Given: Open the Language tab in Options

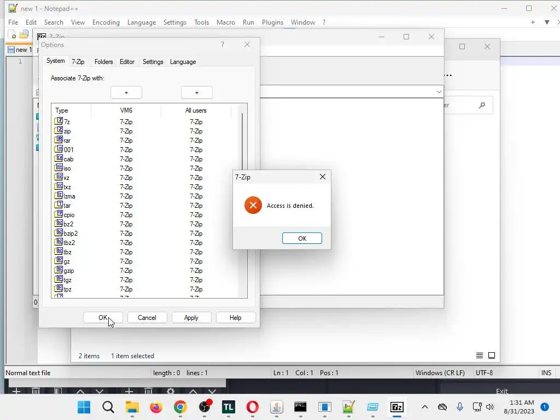Looking at the screenshot, I should [183, 62].
